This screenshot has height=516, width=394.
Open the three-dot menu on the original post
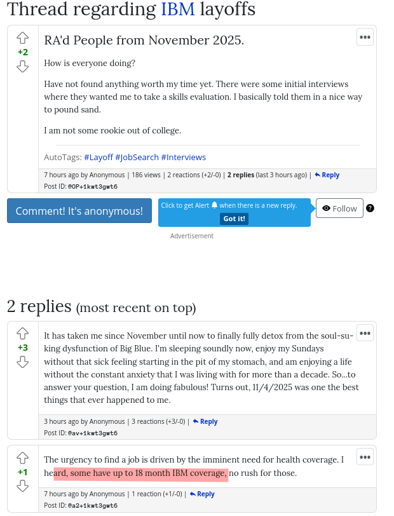365,37
